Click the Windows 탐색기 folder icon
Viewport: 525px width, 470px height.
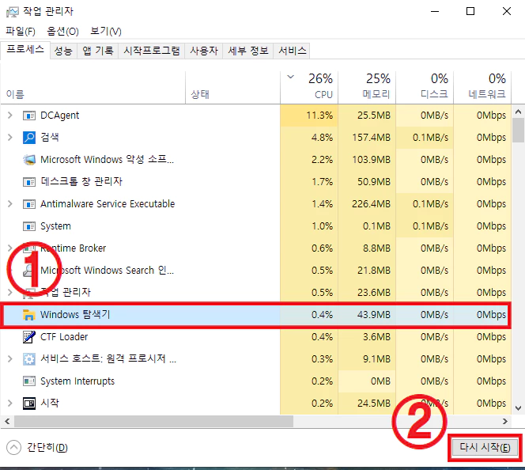(29, 315)
